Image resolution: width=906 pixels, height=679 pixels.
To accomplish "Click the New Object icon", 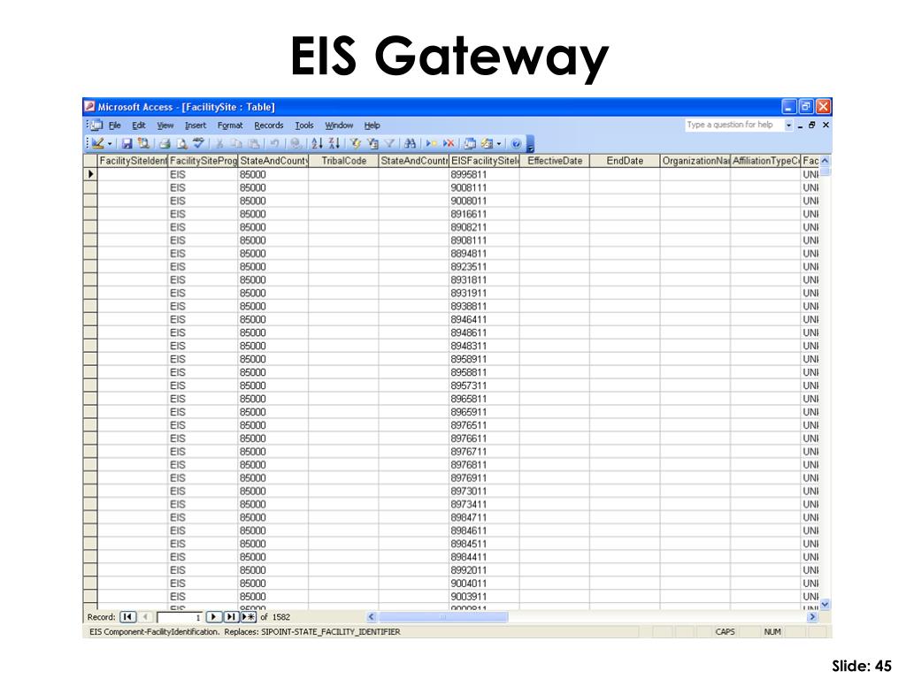I will 487,143.
